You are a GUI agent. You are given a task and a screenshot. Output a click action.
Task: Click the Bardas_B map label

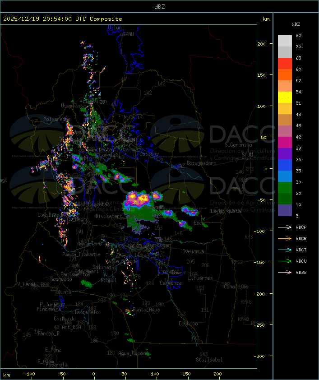(x=48, y=334)
